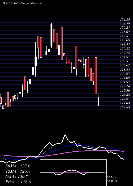Click the 108.85 price level label
The height and width of the screenshot is (186, 133).
[x=124, y=107]
